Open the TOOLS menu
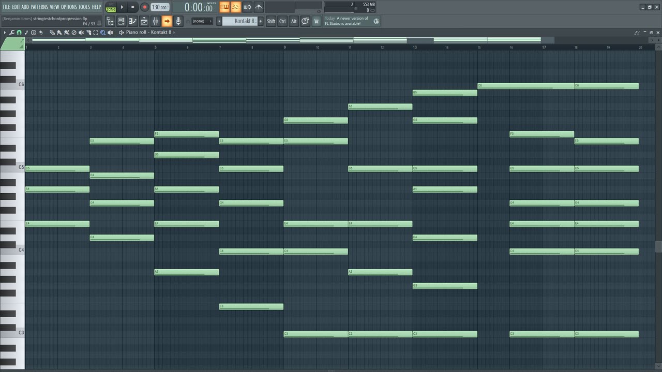Image resolution: width=662 pixels, height=372 pixels. tap(84, 7)
